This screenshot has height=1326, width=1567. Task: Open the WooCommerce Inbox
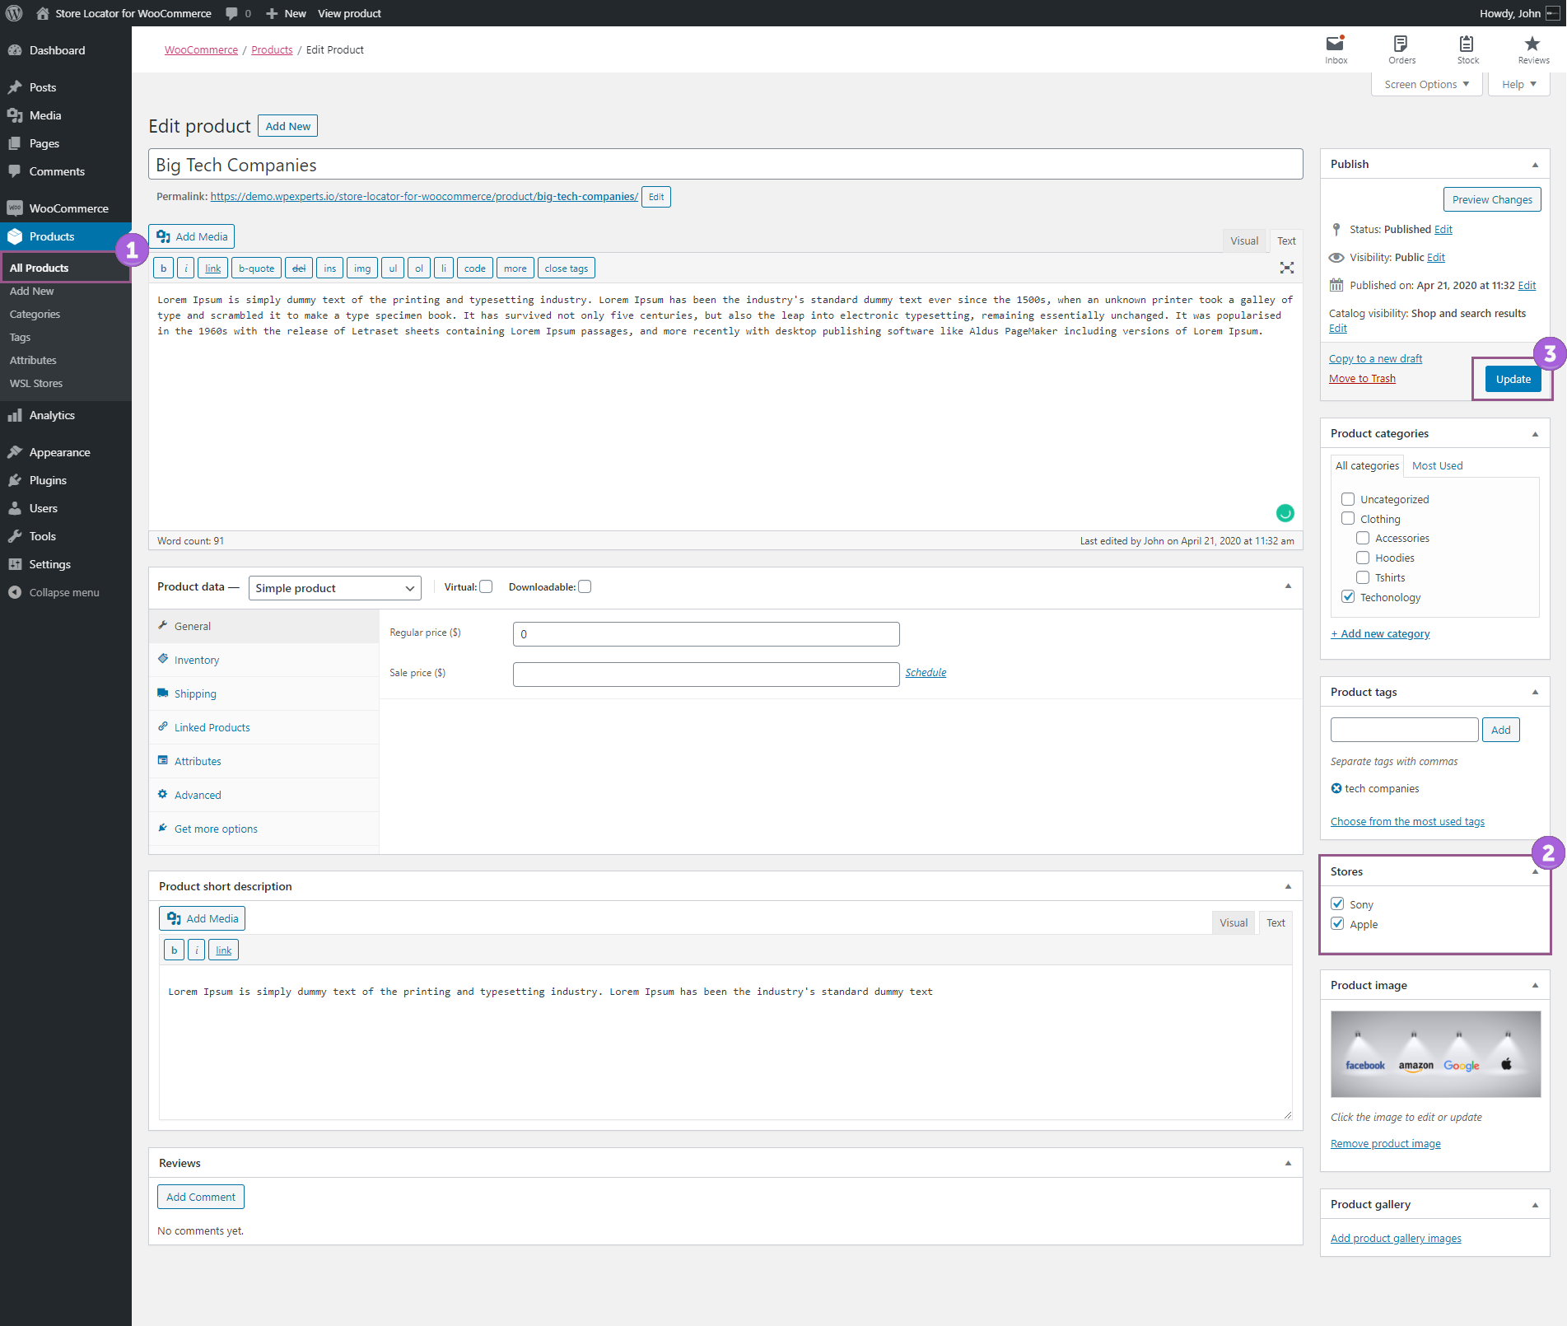1335,49
